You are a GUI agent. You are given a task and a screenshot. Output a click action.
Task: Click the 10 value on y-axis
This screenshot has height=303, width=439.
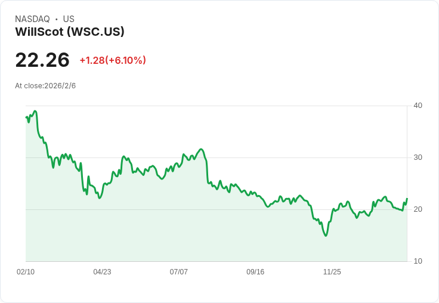pos(418,261)
